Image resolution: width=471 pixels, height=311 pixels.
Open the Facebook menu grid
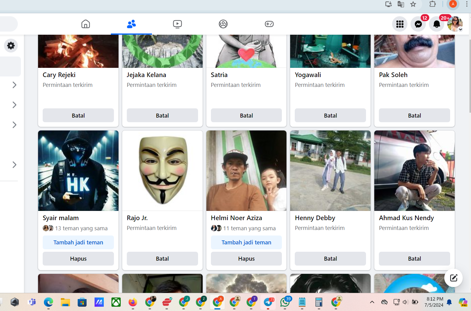tap(400, 24)
